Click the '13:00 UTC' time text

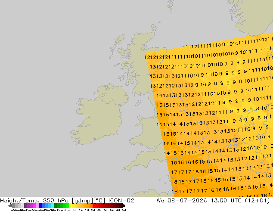tap(226, 201)
